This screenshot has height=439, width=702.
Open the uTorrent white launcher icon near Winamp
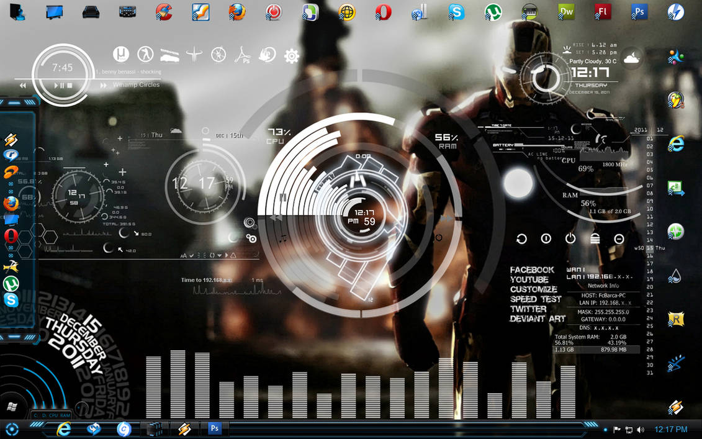coord(121,55)
